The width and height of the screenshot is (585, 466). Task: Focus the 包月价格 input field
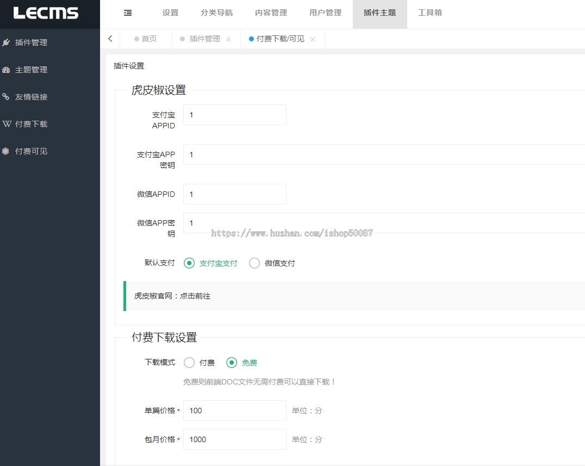click(x=235, y=439)
